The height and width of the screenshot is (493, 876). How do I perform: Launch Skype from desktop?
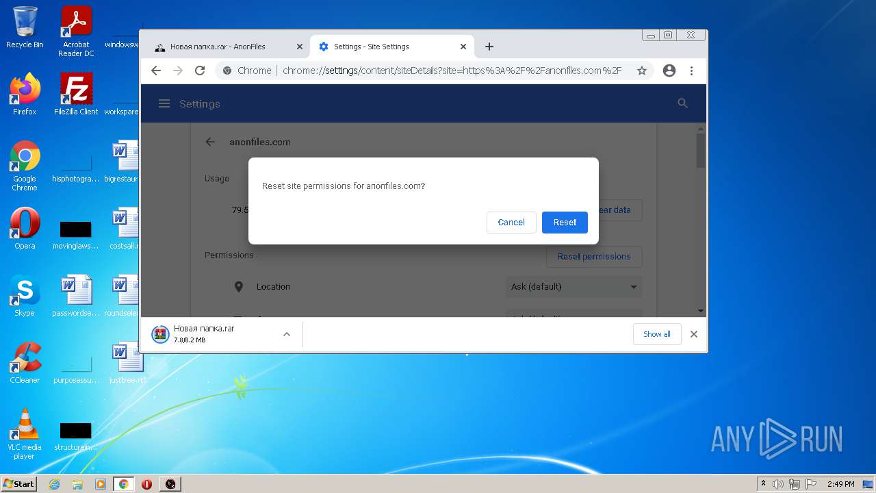(25, 295)
